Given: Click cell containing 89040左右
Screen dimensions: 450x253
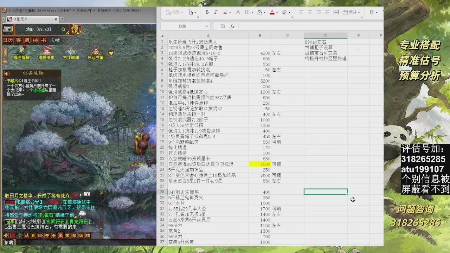Looking at the screenshot, I should coord(326,42).
